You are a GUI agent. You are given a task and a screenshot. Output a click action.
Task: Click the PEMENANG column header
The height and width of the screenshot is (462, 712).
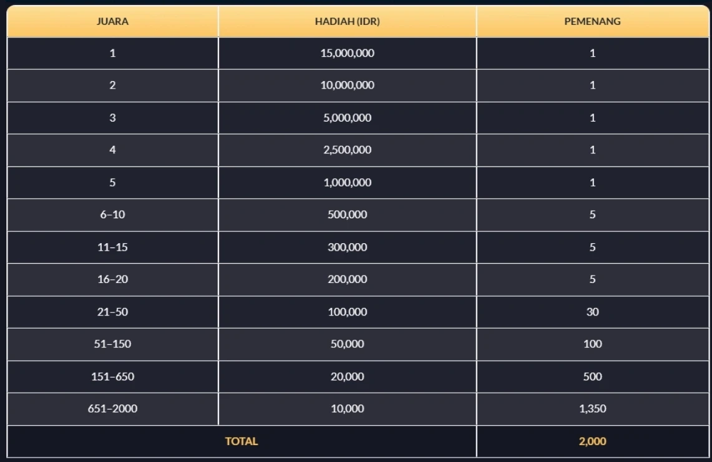592,21
